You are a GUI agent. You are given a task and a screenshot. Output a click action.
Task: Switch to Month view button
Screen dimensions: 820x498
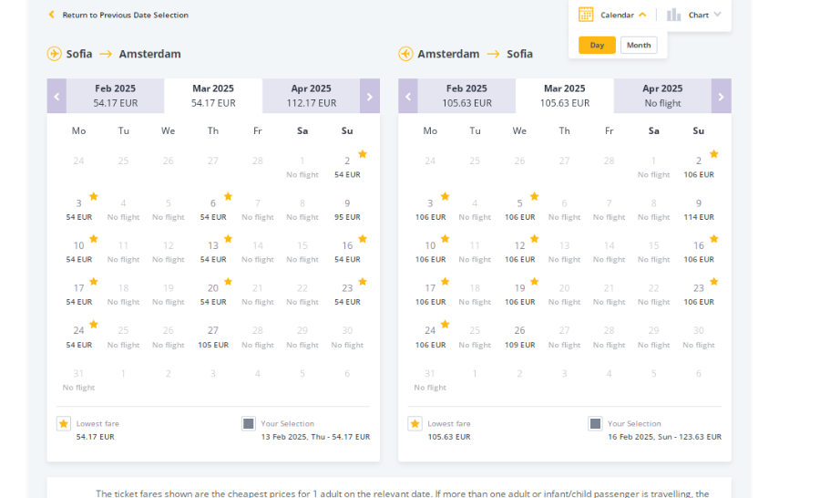tap(639, 45)
